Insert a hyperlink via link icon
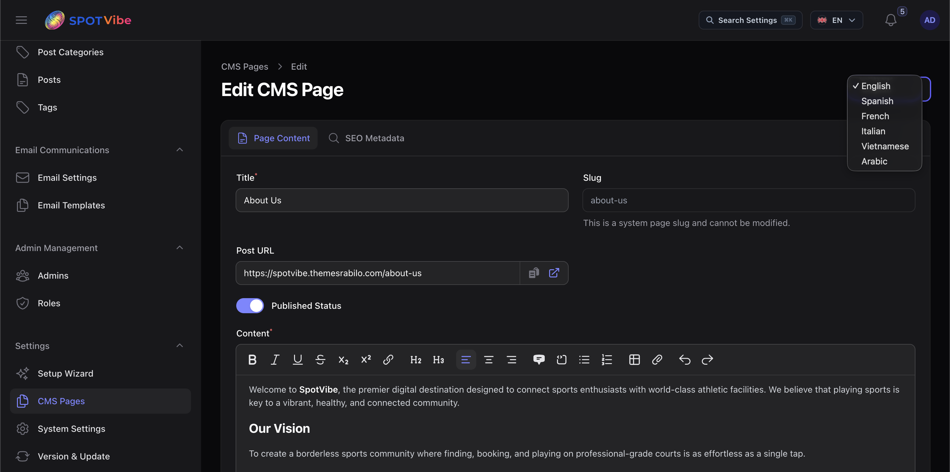The height and width of the screenshot is (472, 950). [388, 360]
